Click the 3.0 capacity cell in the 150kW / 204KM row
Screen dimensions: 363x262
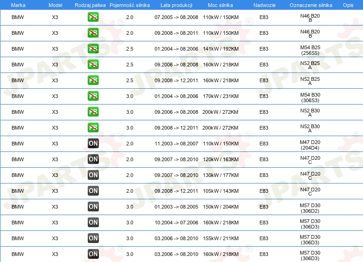[x=130, y=206]
